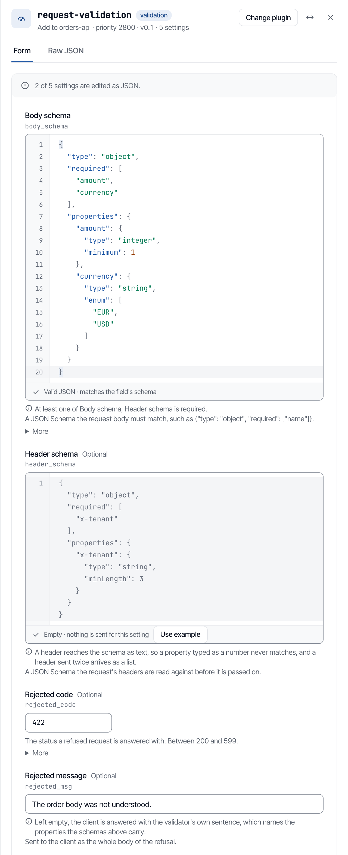The height and width of the screenshot is (855, 348).
Task: Click line number 20 in the Body schema gutter
Action: pos(39,372)
